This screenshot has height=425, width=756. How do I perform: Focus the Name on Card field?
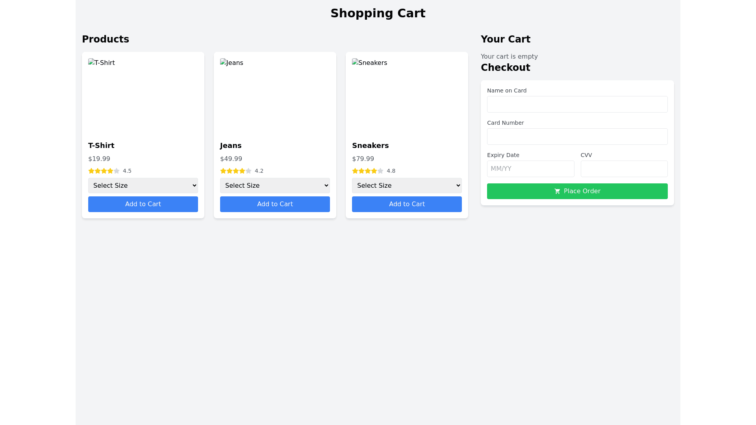(x=577, y=104)
